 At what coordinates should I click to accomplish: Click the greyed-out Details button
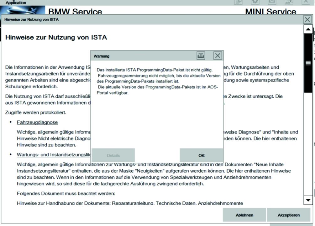pos(113,155)
